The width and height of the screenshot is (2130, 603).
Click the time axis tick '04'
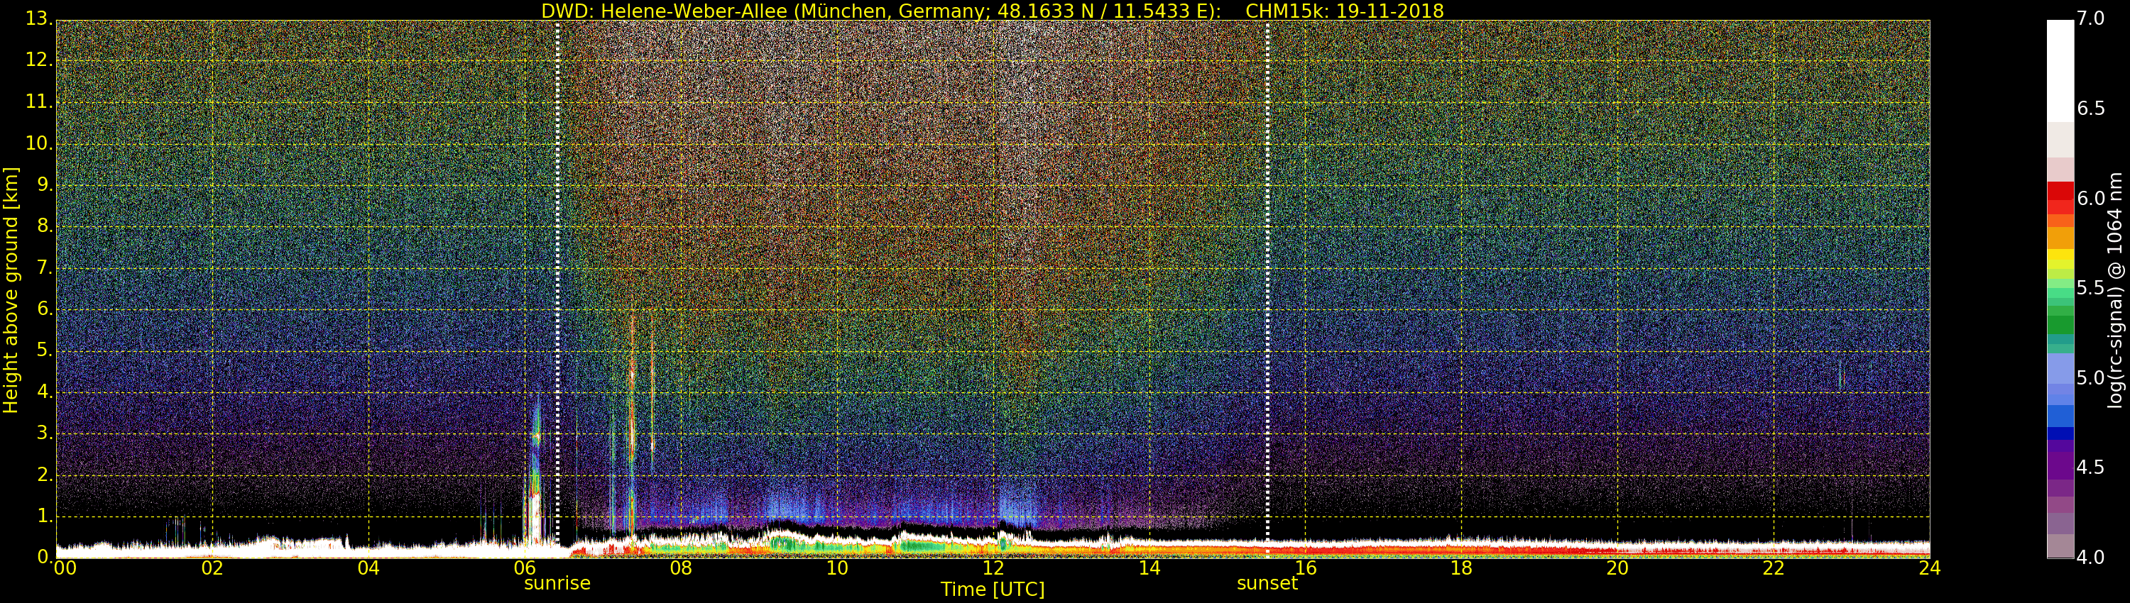click(368, 568)
